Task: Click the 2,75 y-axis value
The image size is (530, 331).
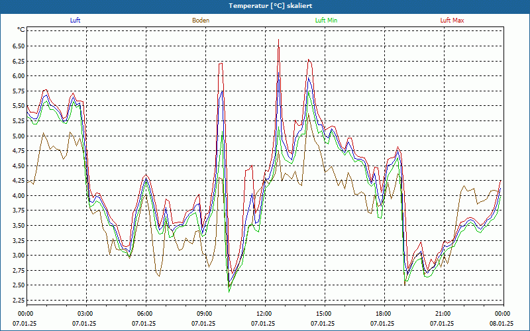Action: click(x=19, y=270)
